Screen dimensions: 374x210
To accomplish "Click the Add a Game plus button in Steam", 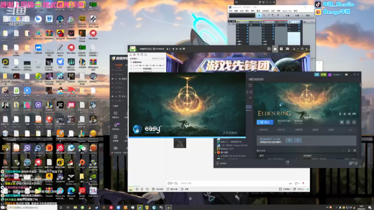I will click(217, 163).
